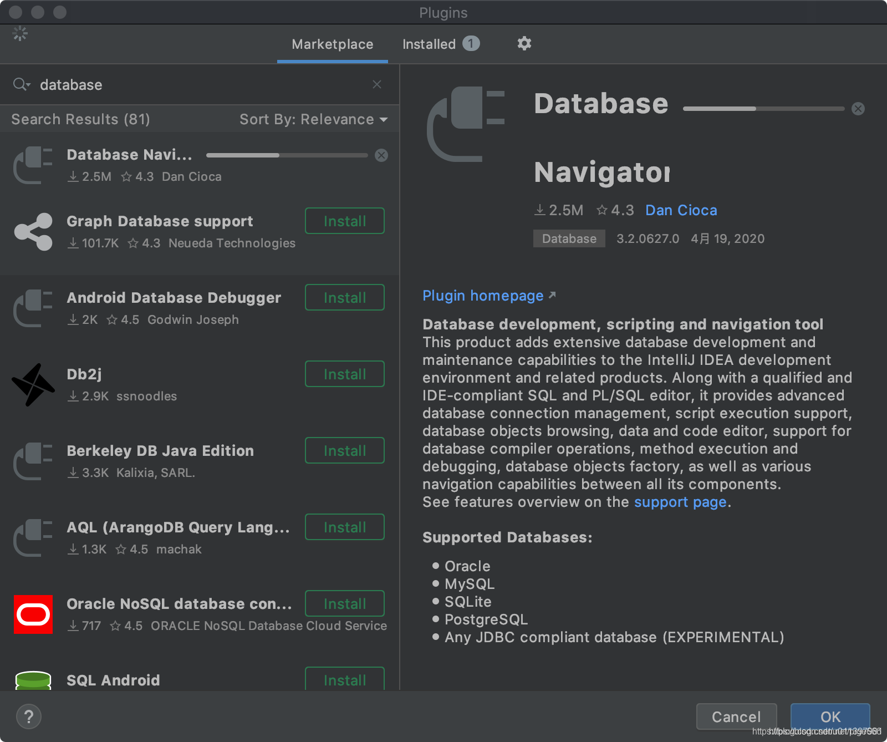Switch to the Installed tab
Viewport: 887px width, 742px height.
(x=441, y=44)
